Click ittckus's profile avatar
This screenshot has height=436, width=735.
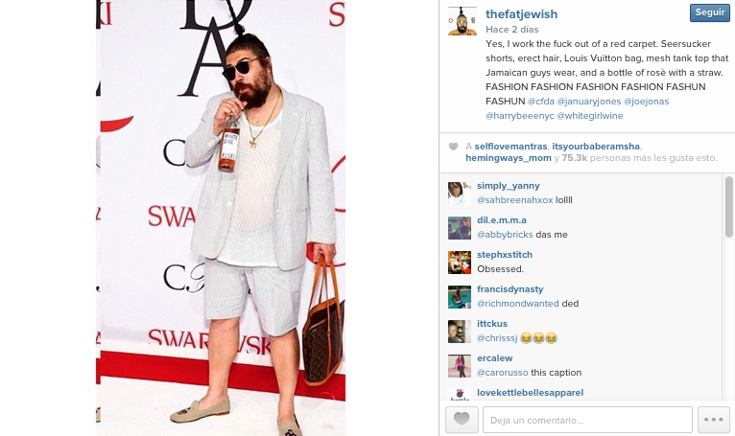tap(460, 332)
